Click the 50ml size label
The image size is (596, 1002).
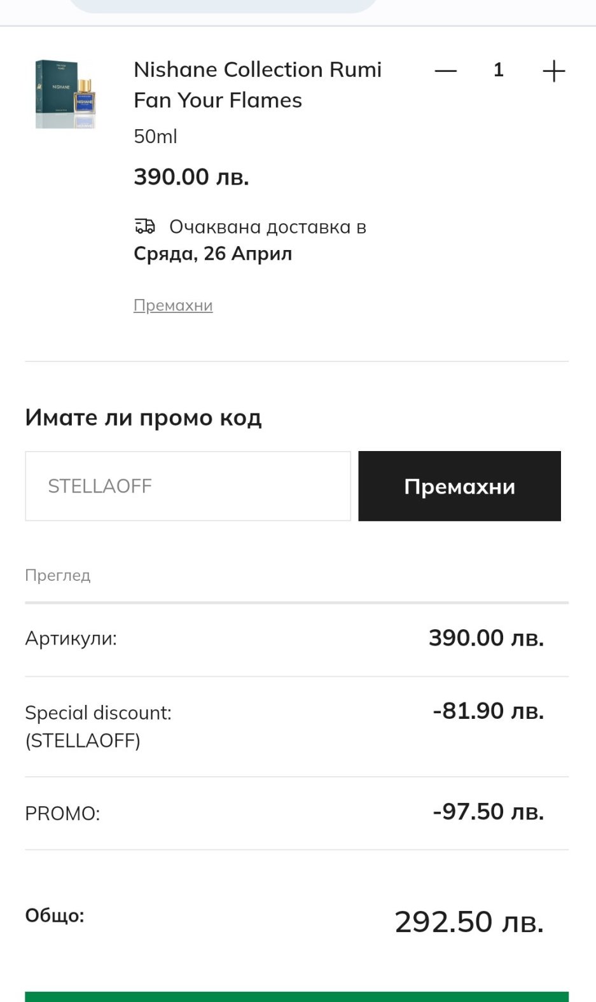(x=155, y=136)
